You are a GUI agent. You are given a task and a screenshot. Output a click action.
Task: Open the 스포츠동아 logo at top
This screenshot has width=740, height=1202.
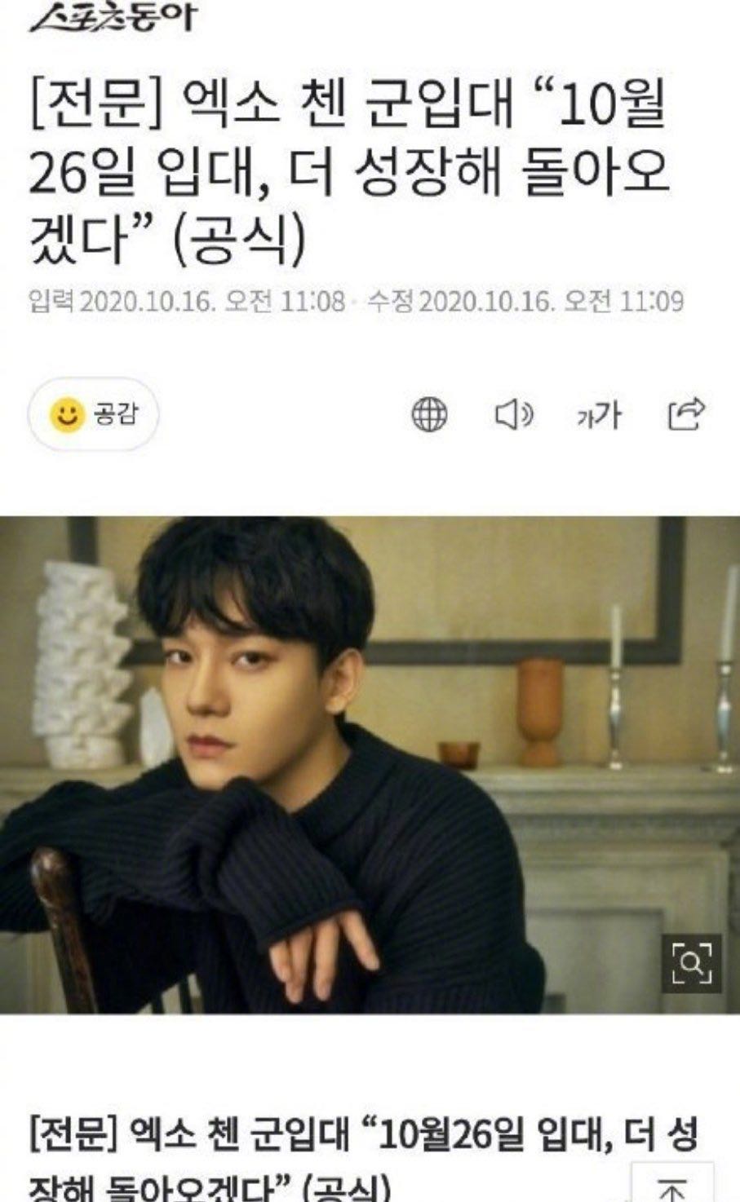[x=113, y=16]
